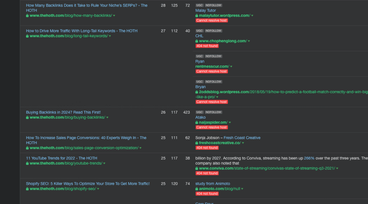Expand caret after the long-tail-keywords URL
This screenshot has width=368, height=204.
(x=110, y=36)
